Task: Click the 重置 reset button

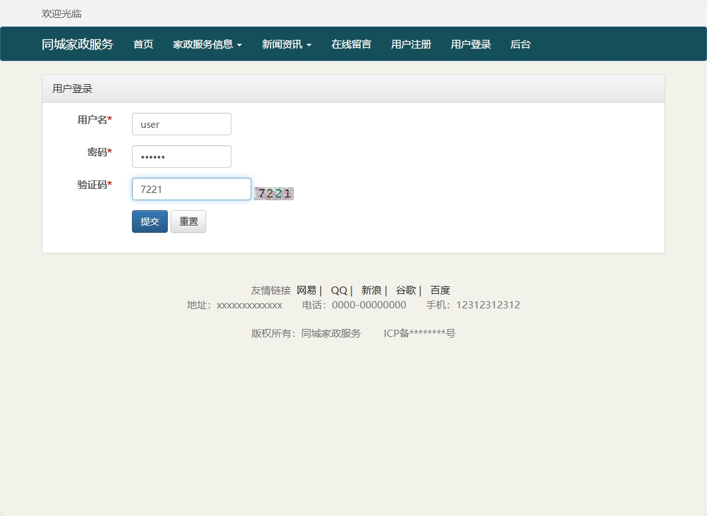Action: (188, 221)
